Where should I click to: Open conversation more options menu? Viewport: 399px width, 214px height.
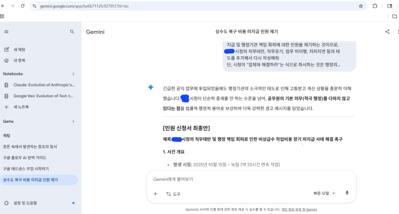(398, 31)
